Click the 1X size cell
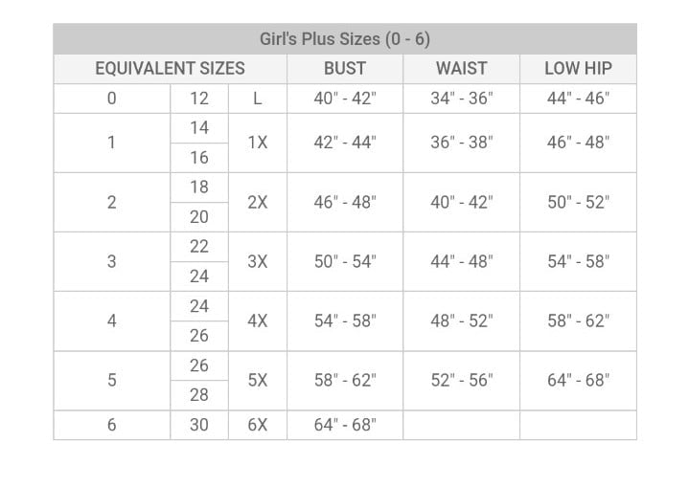 point(258,143)
